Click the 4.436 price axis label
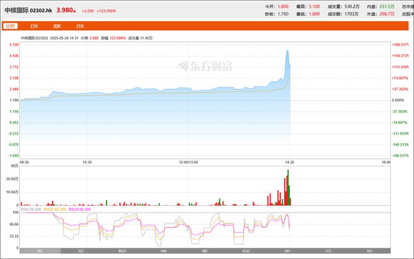The image size is (414, 259). tap(14, 56)
